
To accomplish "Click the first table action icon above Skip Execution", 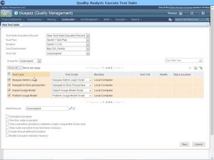I will pyautogui.click(x=190, y=68).
